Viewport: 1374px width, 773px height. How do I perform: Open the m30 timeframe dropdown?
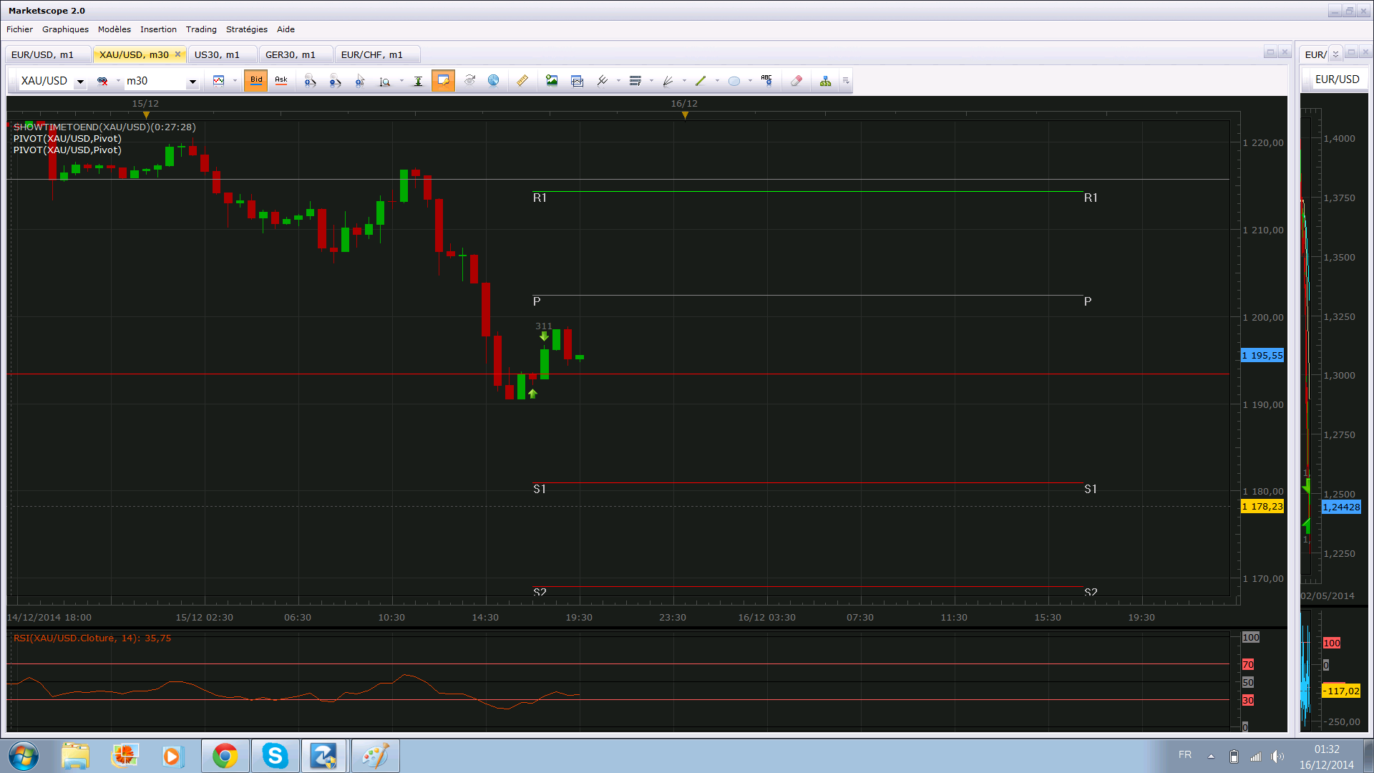pos(192,82)
